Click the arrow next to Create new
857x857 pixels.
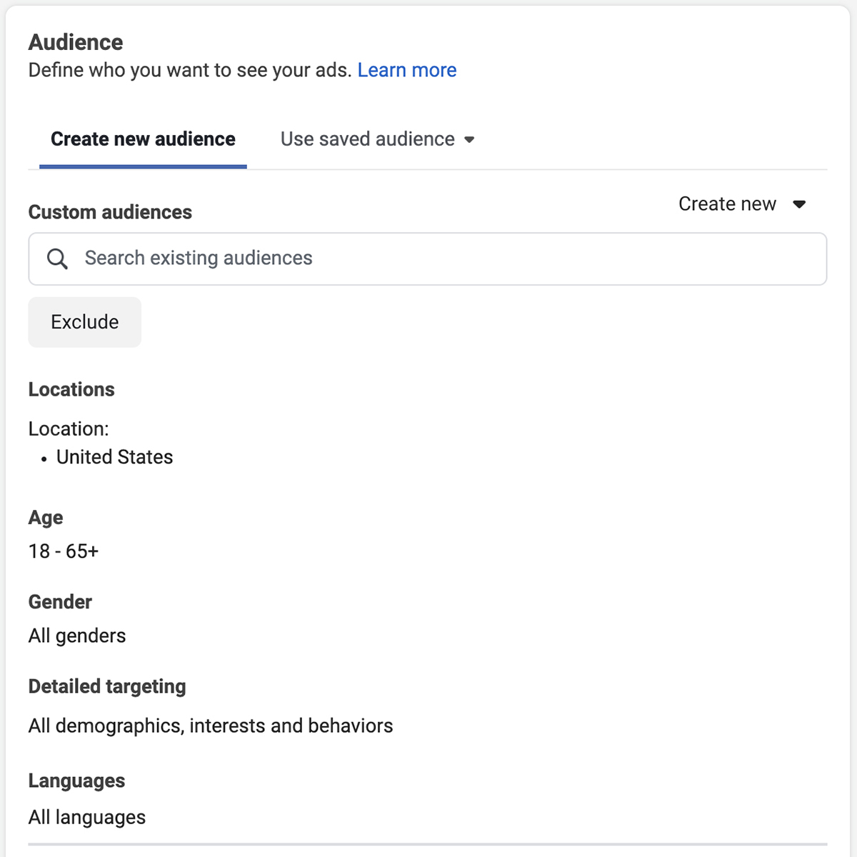coord(799,205)
